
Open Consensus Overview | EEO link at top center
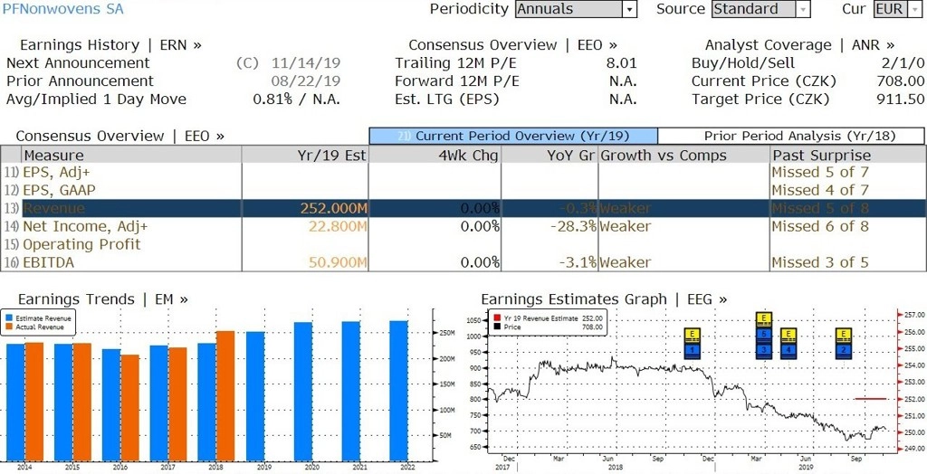(x=512, y=45)
